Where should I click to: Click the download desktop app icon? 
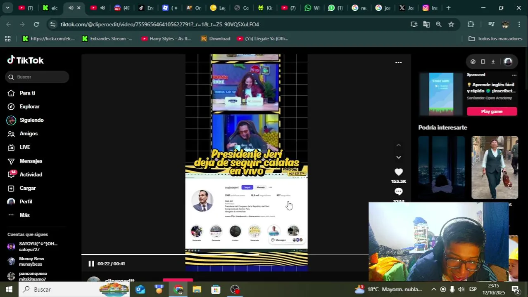coord(493,61)
